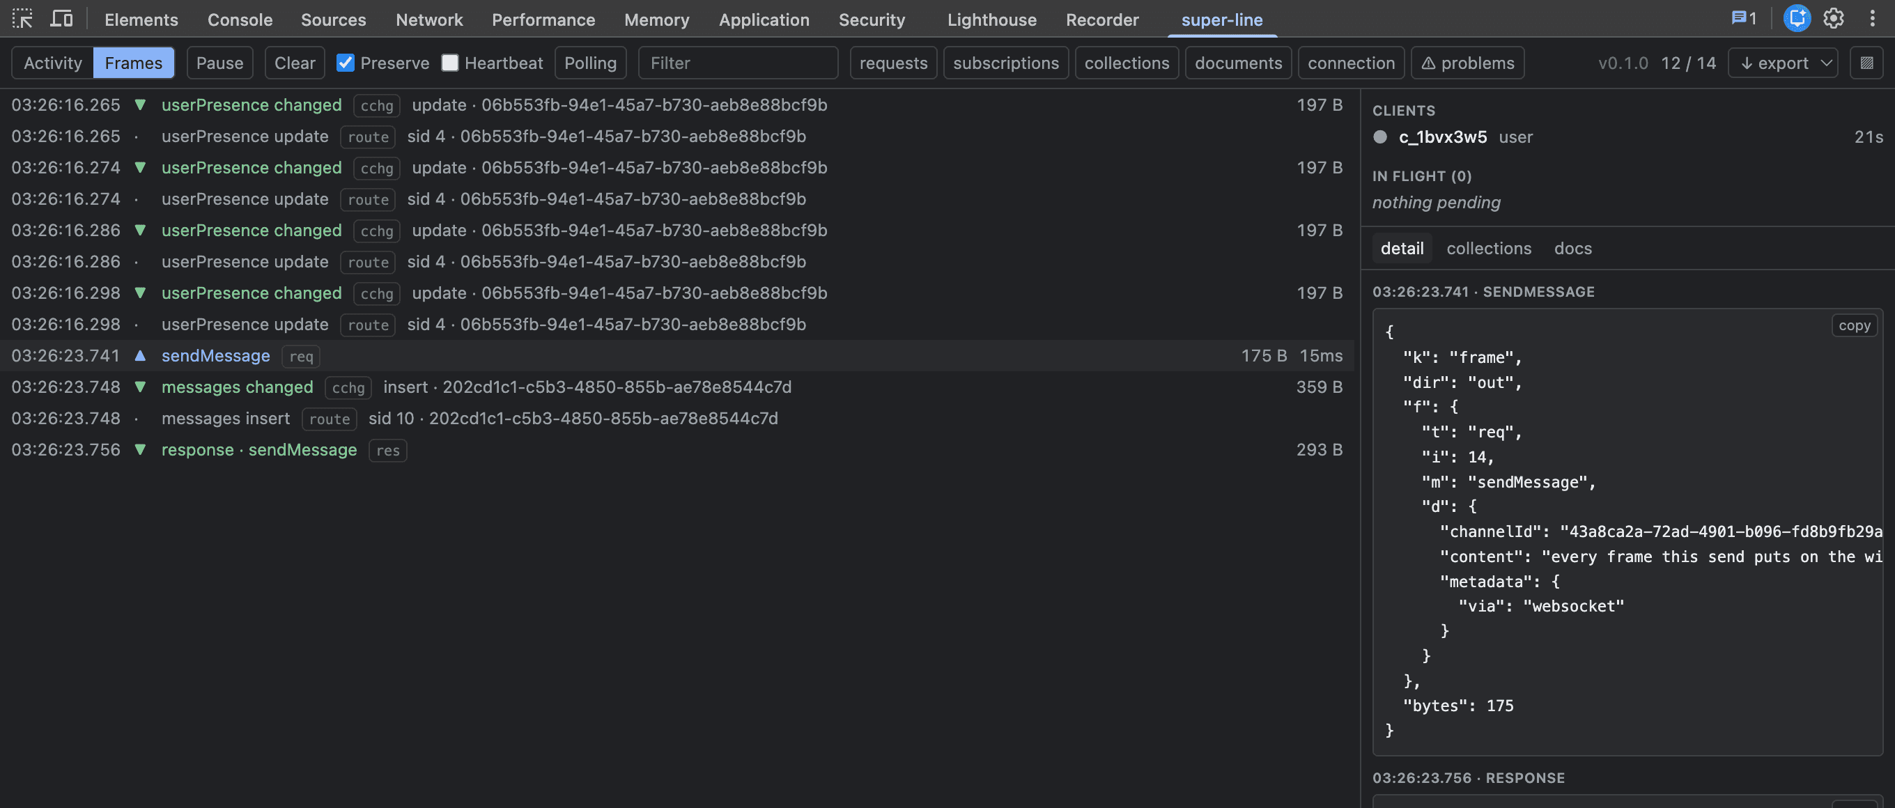The width and height of the screenshot is (1895, 808).
Task: Focus the Filter input field
Action: click(x=738, y=63)
